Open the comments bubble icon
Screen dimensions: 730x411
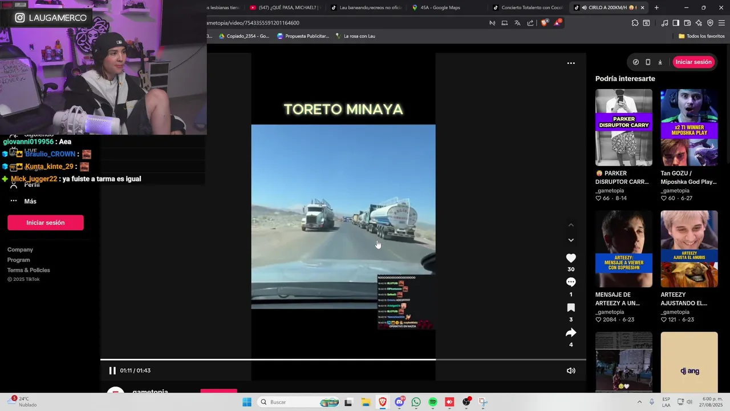point(571,282)
